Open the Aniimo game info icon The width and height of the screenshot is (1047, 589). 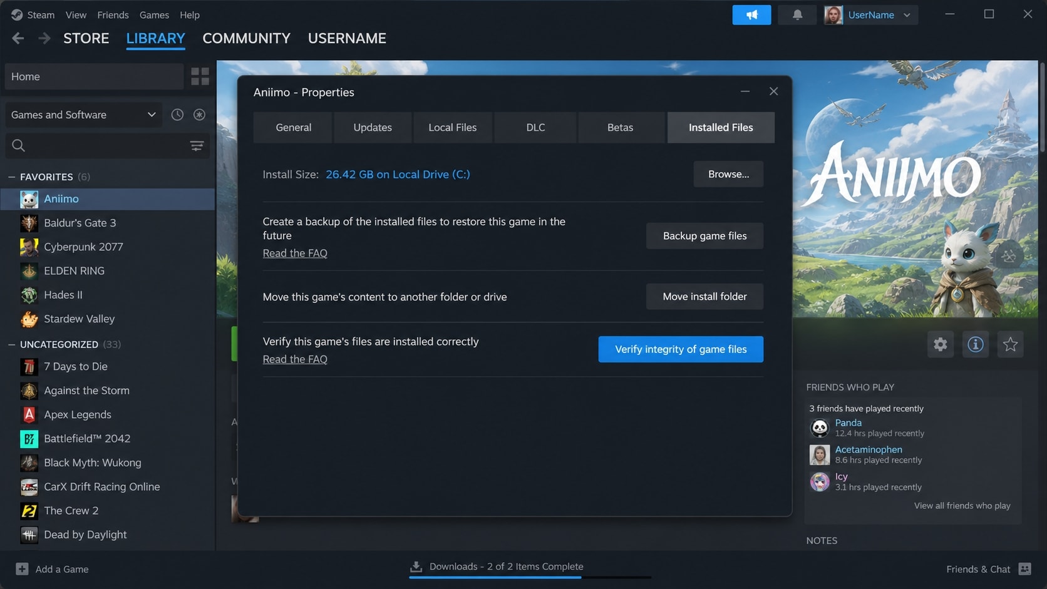pyautogui.click(x=976, y=344)
